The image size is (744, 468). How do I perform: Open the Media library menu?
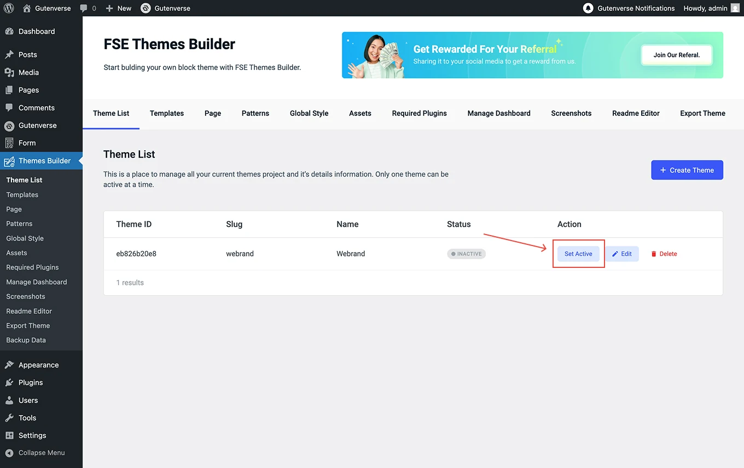coord(28,72)
